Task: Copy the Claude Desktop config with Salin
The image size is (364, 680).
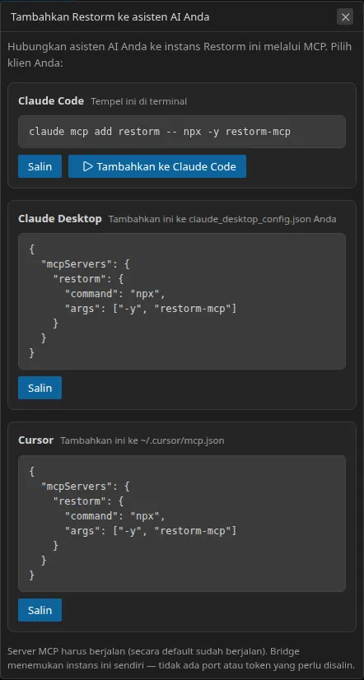Action: [40, 388]
